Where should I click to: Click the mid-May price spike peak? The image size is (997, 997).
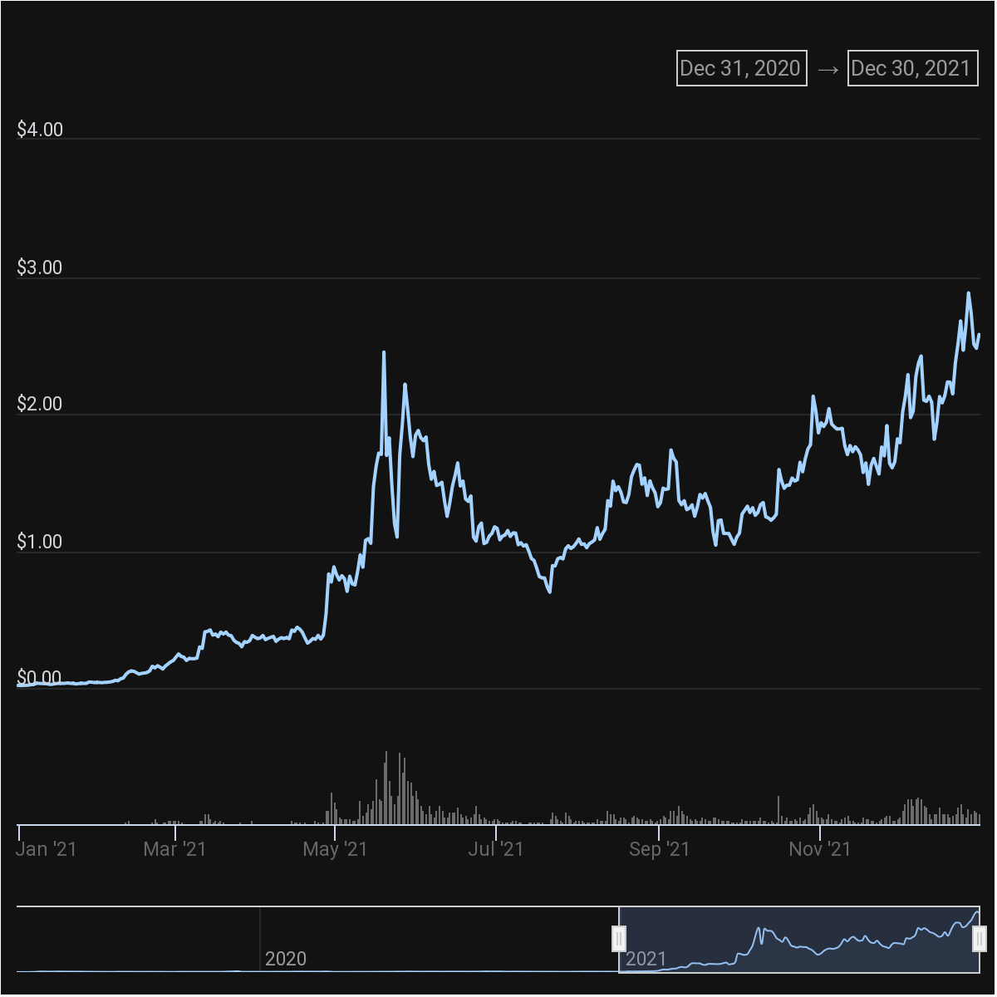click(383, 352)
